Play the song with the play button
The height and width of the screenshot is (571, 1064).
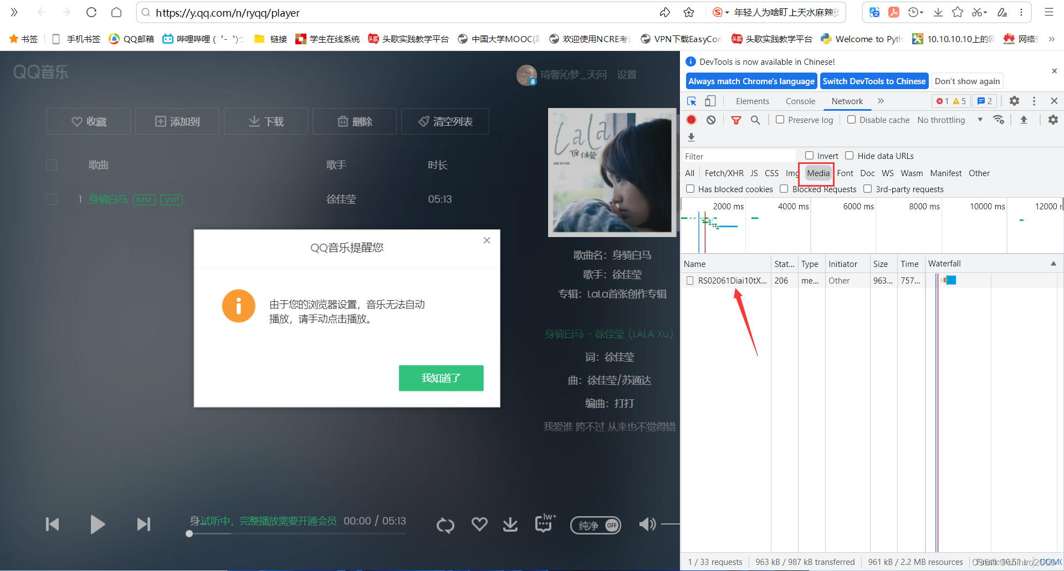click(98, 524)
